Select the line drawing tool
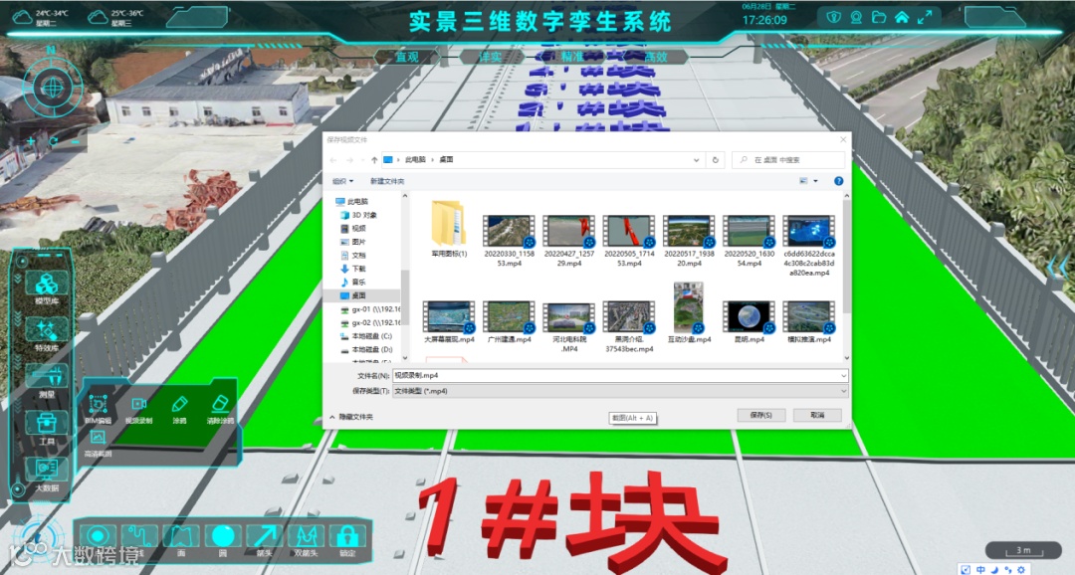Viewport: 1075px width, 575px height. (x=140, y=536)
